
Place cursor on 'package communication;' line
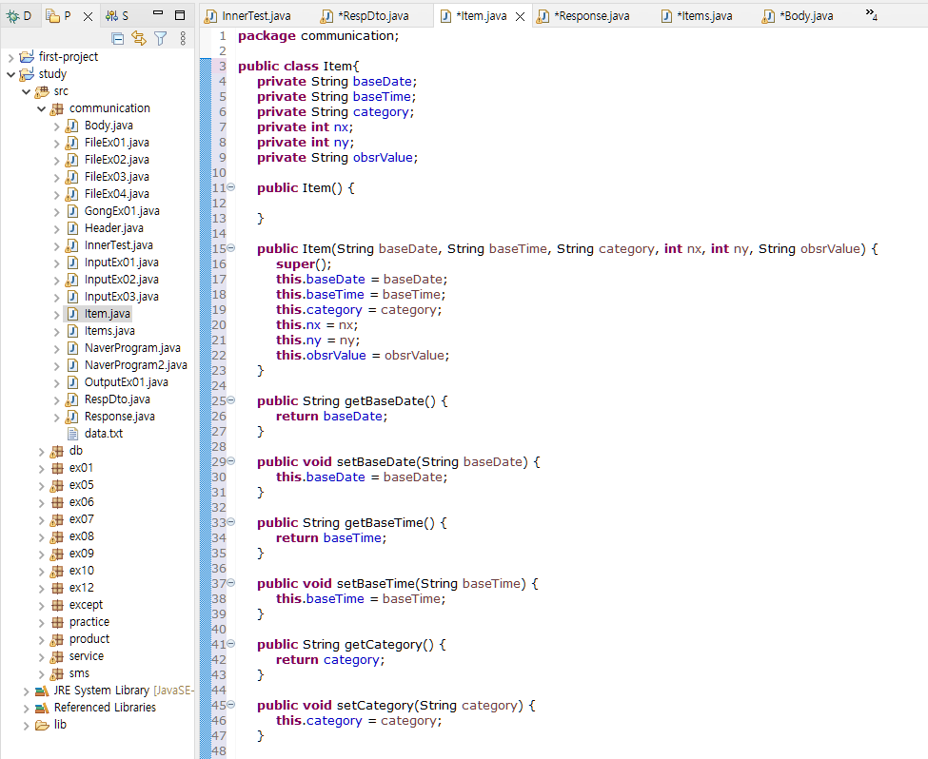(319, 36)
